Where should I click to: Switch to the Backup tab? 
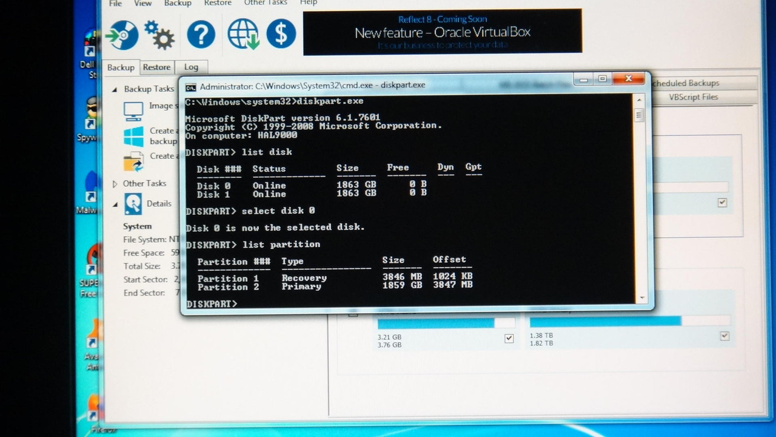pos(121,67)
